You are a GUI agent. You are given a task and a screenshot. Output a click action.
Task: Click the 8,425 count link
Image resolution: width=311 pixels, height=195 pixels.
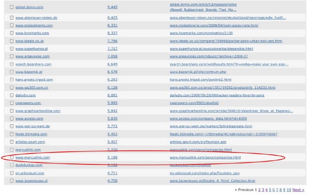pyautogui.click(x=112, y=17)
